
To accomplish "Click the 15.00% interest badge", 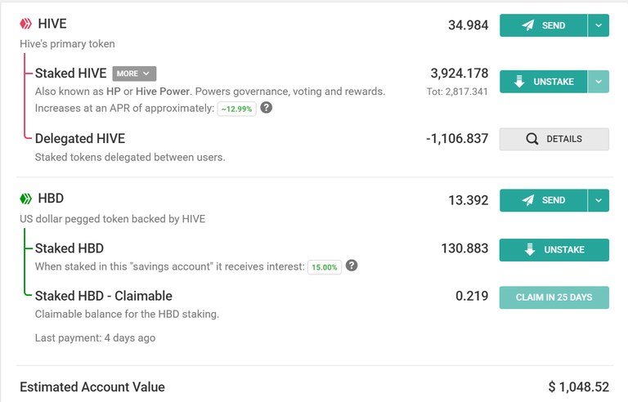I will (x=325, y=267).
